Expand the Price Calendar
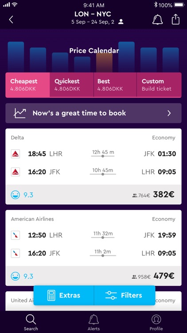Image resolution: width=187 pixels, height=333 pixels. coord(94,51)
